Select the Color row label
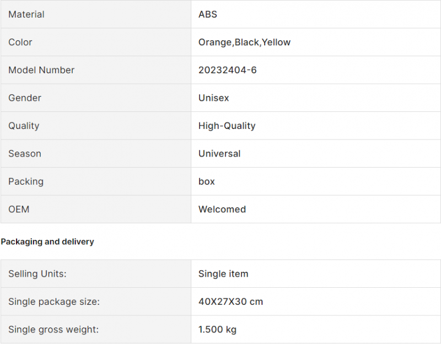Screen dimensions: 441x344 pos(20,42)
